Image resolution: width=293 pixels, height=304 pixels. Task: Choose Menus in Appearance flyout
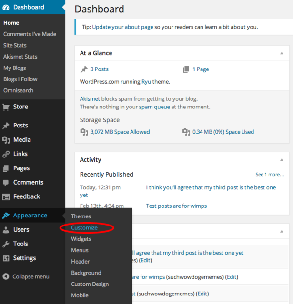[80, 250]
